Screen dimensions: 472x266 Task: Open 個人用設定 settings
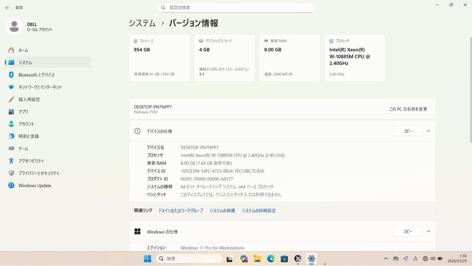[x=48, y=99]
